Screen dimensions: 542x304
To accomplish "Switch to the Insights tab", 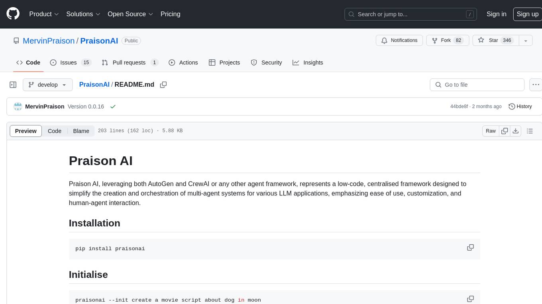I will point(308,62).
